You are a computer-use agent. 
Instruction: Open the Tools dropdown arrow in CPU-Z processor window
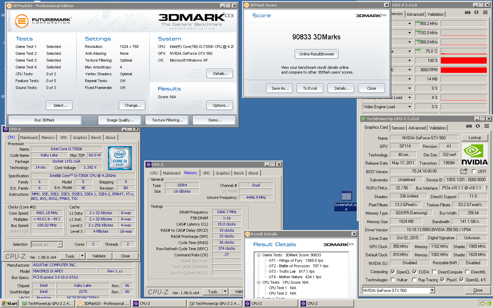(x=82, y=256)
